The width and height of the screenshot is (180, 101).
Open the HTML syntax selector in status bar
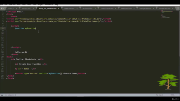tap(172, 95)
